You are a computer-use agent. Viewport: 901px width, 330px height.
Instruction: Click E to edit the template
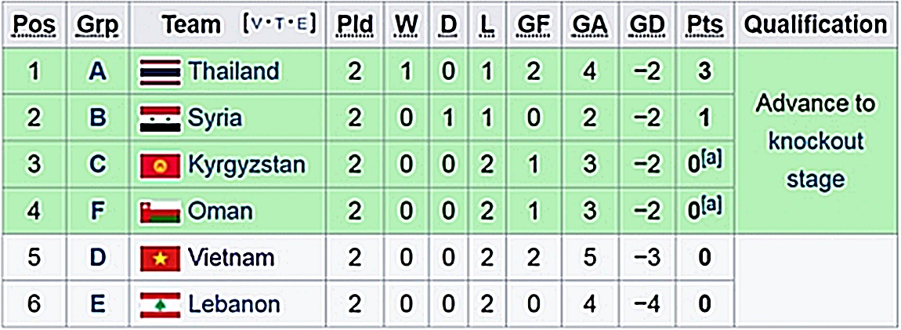[x=303, y=25]
